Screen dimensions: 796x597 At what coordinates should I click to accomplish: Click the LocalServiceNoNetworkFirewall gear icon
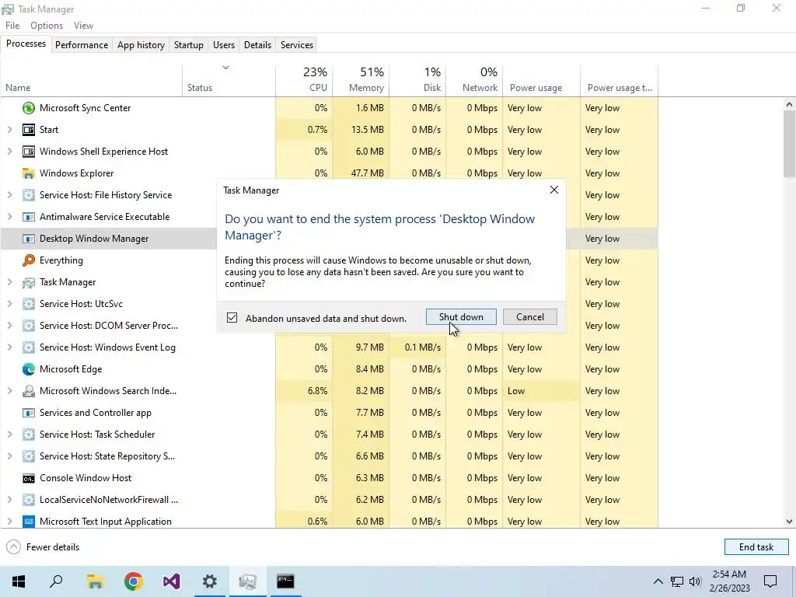click(29, 500)
